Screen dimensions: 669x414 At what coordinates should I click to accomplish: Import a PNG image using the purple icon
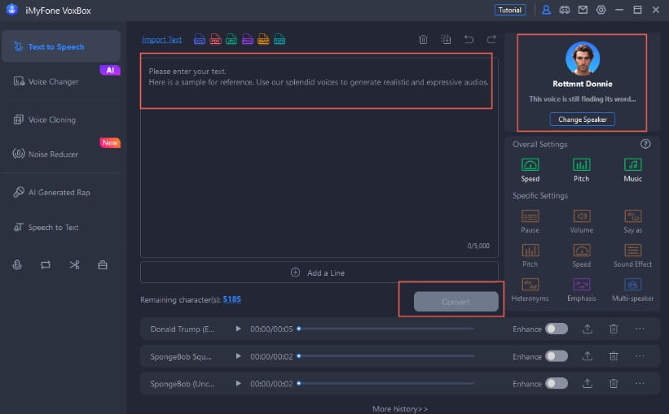point(248,40)
